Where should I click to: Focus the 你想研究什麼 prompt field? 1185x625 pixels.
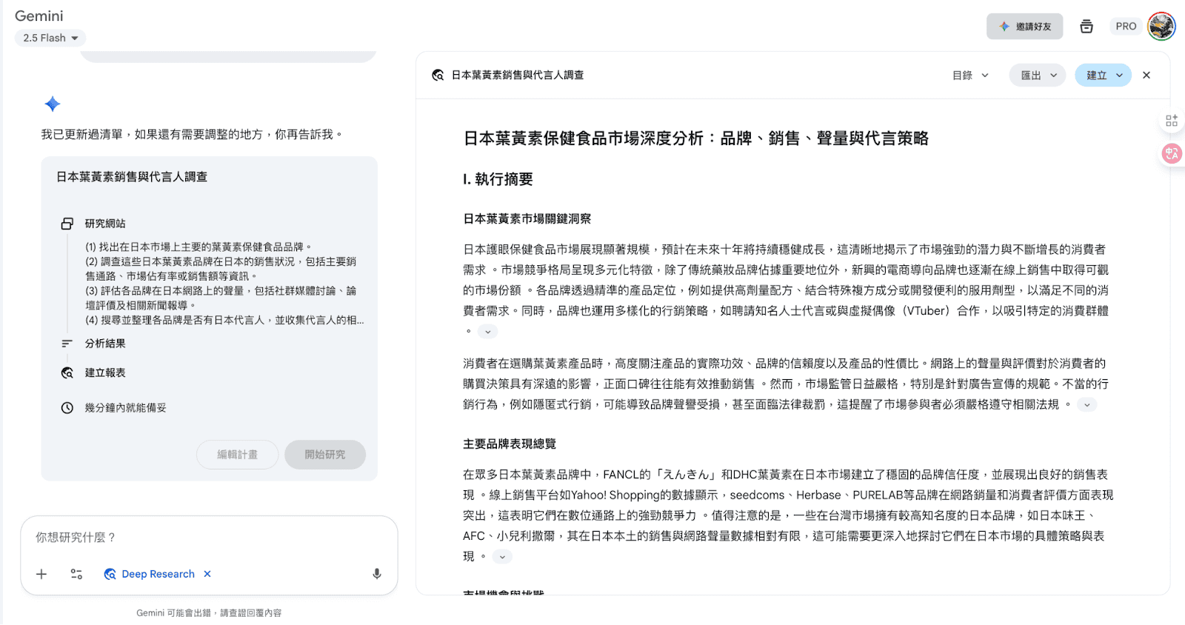(209, 538)
